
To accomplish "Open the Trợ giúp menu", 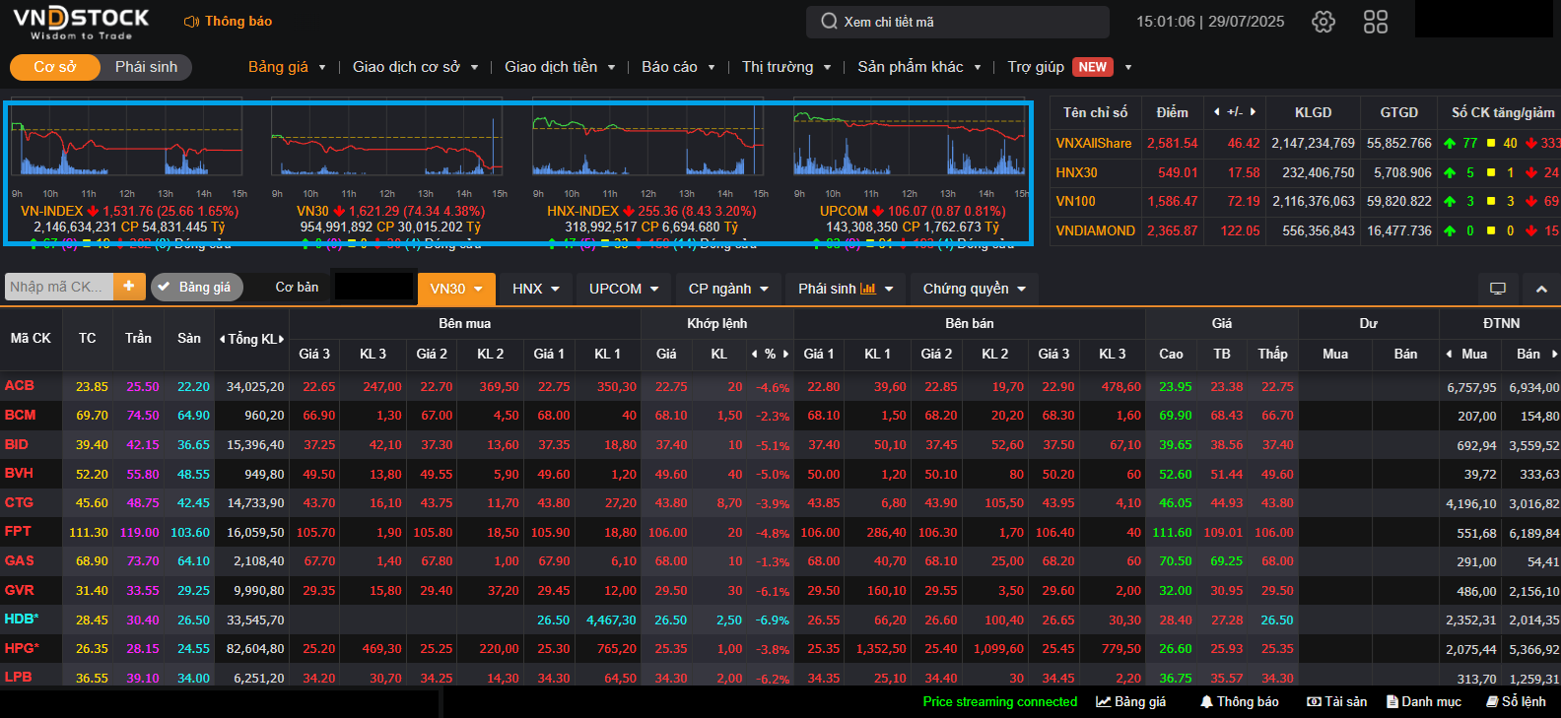I will click(1036, 67).
